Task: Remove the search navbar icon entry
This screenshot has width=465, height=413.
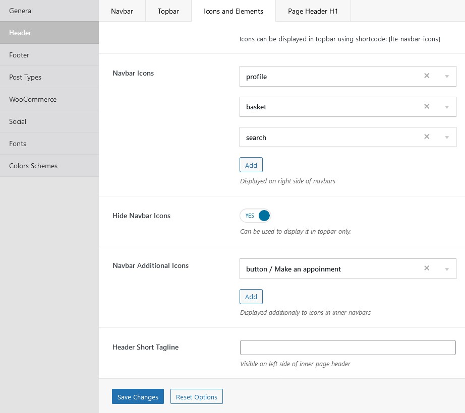Action: click(427, 136)
